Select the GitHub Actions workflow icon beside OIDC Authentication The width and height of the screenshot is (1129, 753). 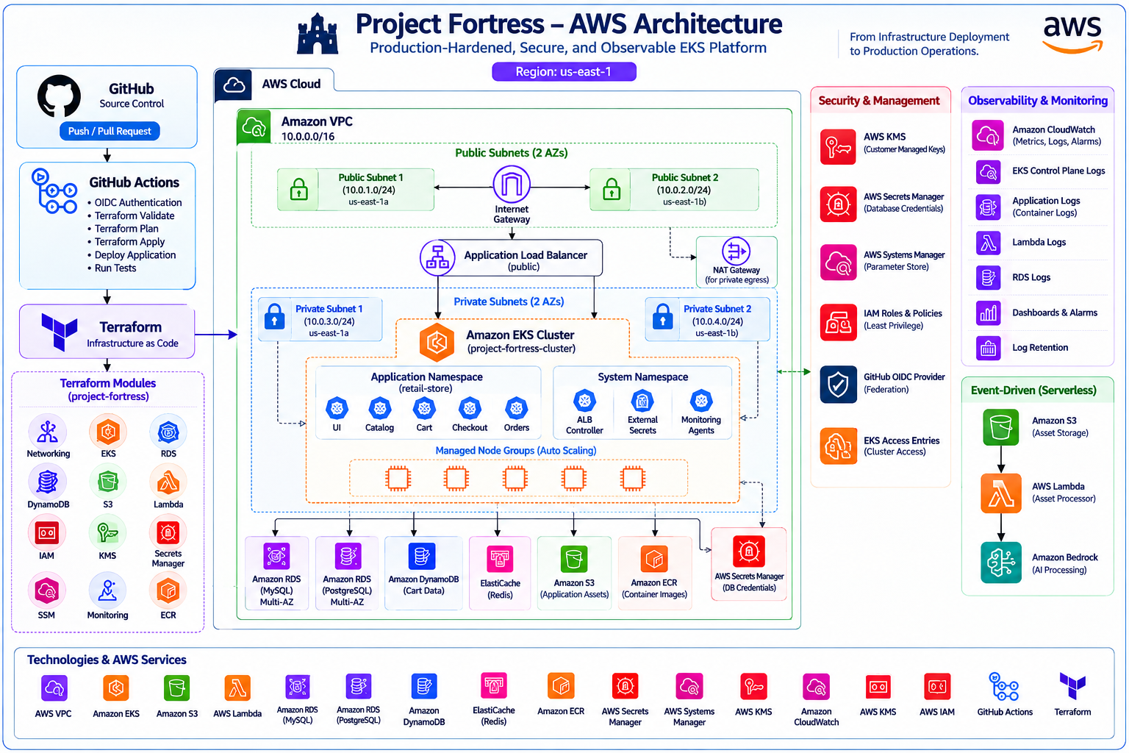pos(54,191)
